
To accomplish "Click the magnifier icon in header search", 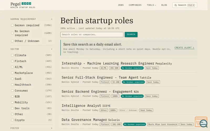I will (x=176, y=5).
